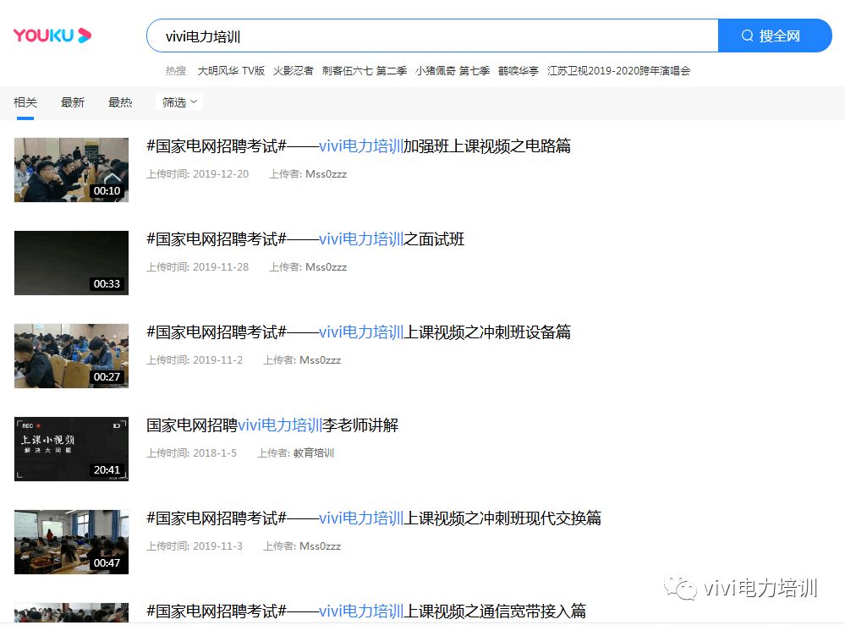Open hot search 江苏卫视2019-2020跨年演唱会

pyautogui.click(x=618, y=70)
